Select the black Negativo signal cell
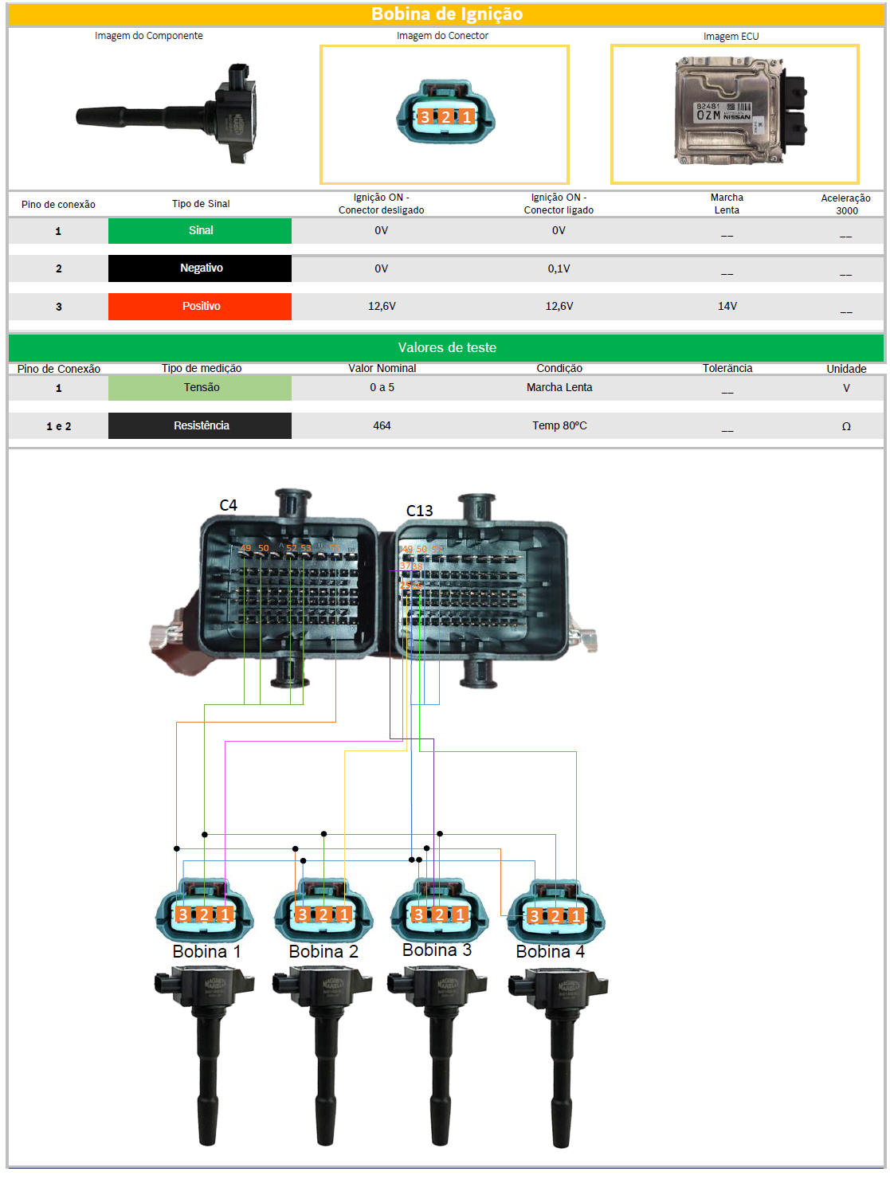 (x=200, y=268)
